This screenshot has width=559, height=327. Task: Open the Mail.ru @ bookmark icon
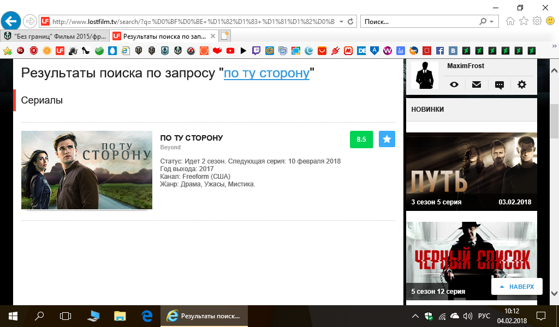click(270, 51)
